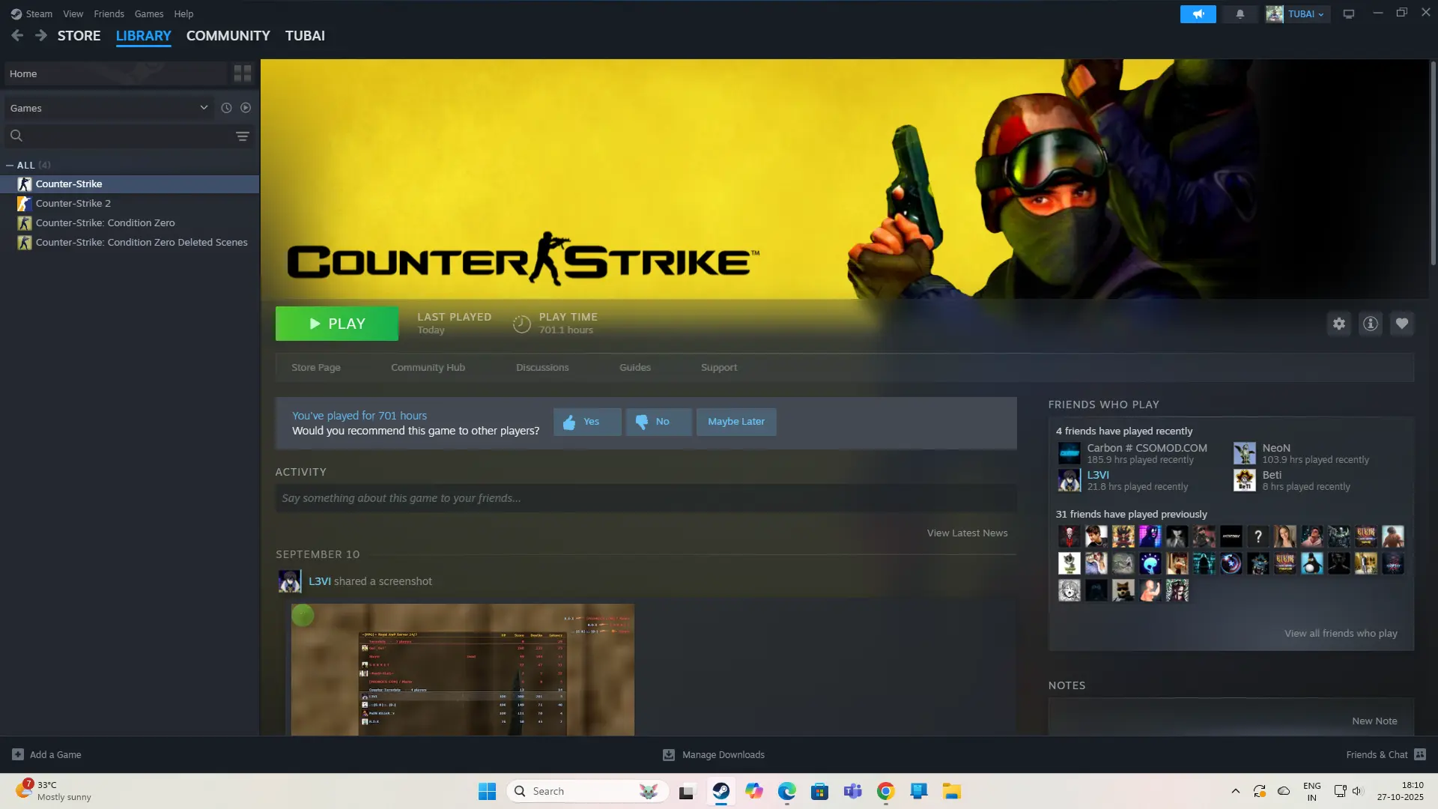Collapse the ALL games category
Viewport: 1438px width, 809px height.
(10, 165)
